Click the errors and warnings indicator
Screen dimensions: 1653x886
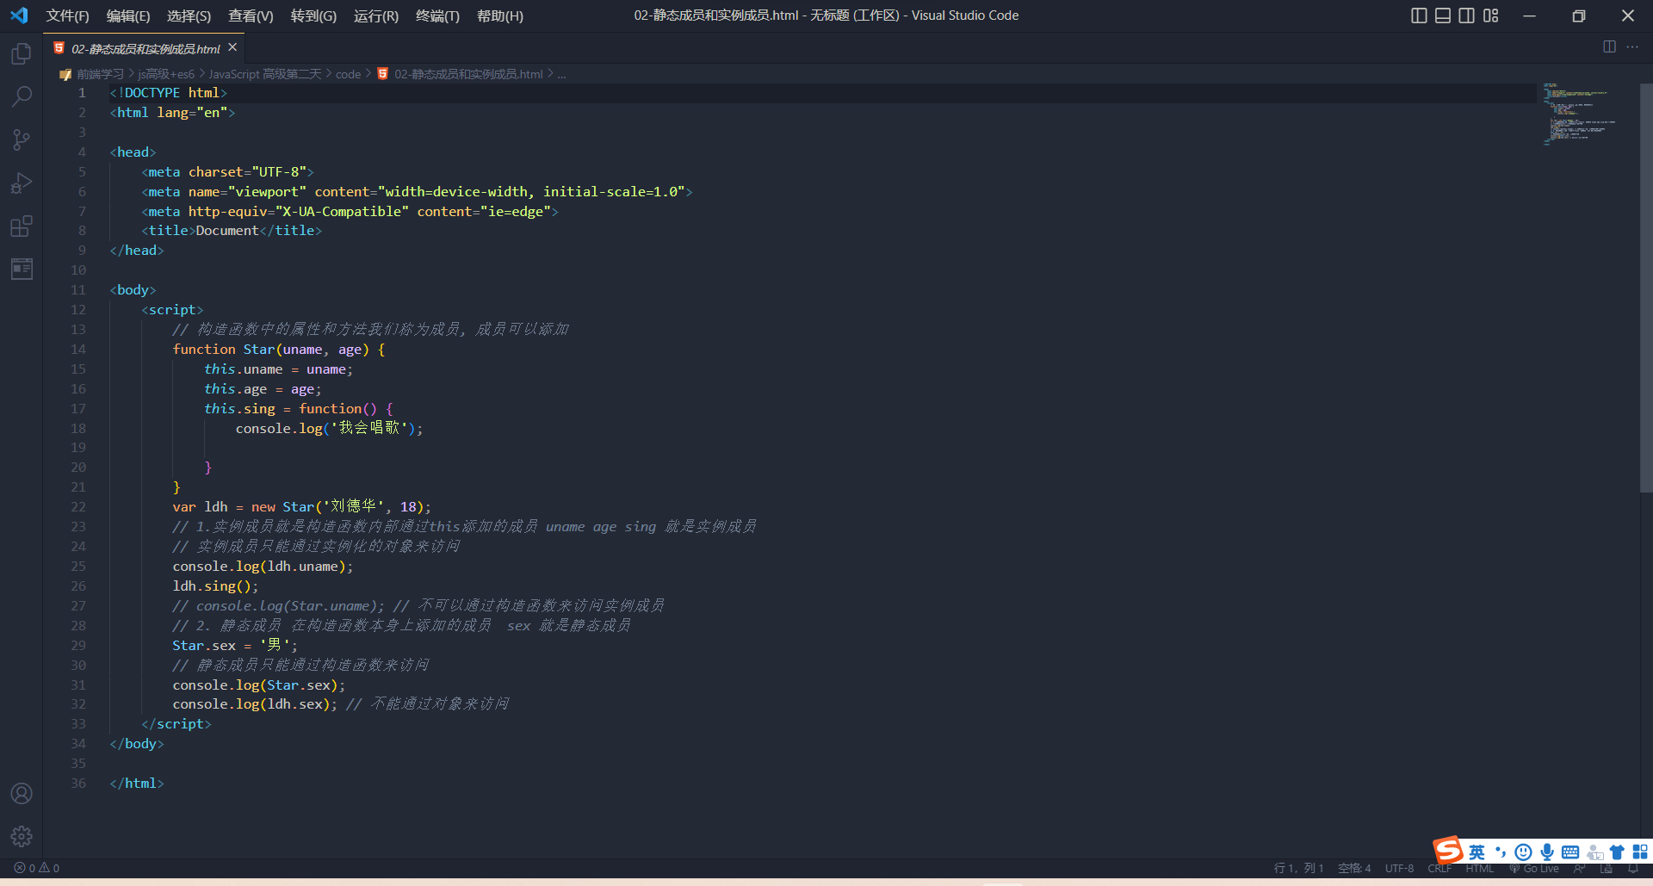(35, 868)
